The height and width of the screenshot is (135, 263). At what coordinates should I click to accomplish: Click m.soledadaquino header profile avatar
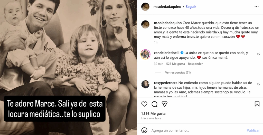tap(145, 7)
